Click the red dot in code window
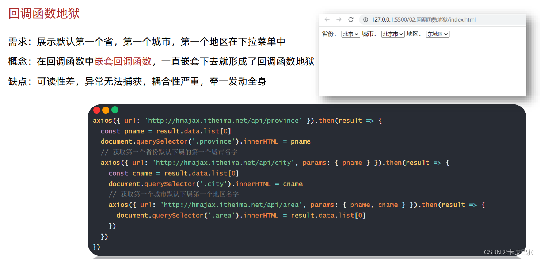The height and width of the screenshot is (259, 540). click(x=97, y=110)
